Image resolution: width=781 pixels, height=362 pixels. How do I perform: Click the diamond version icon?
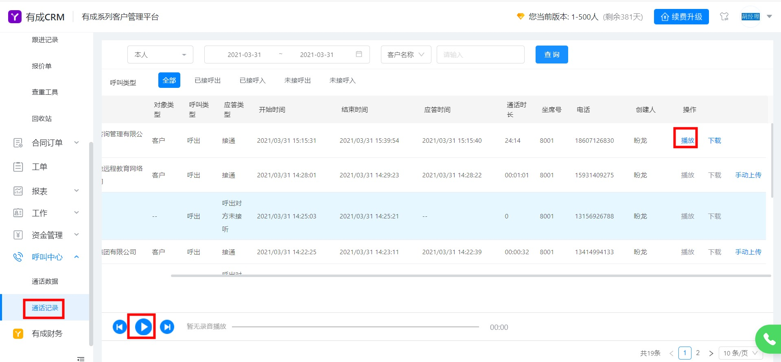pos(520,17)
